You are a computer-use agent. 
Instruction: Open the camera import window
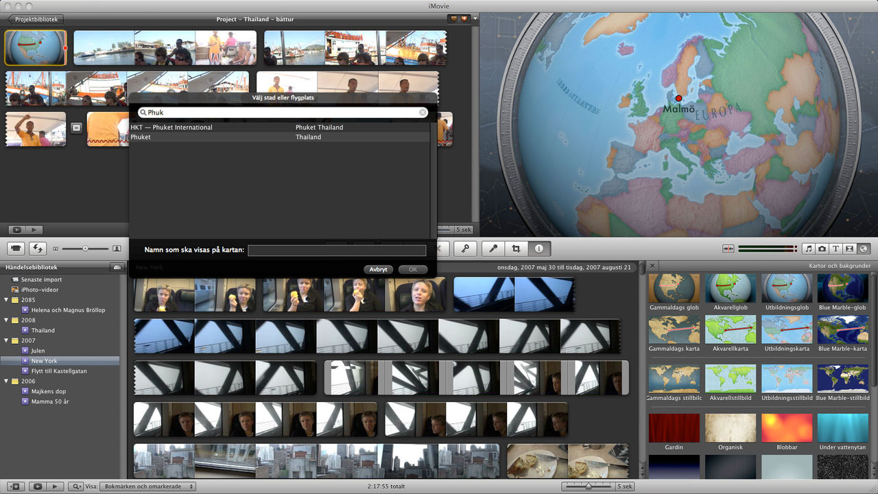click(16, 248)
